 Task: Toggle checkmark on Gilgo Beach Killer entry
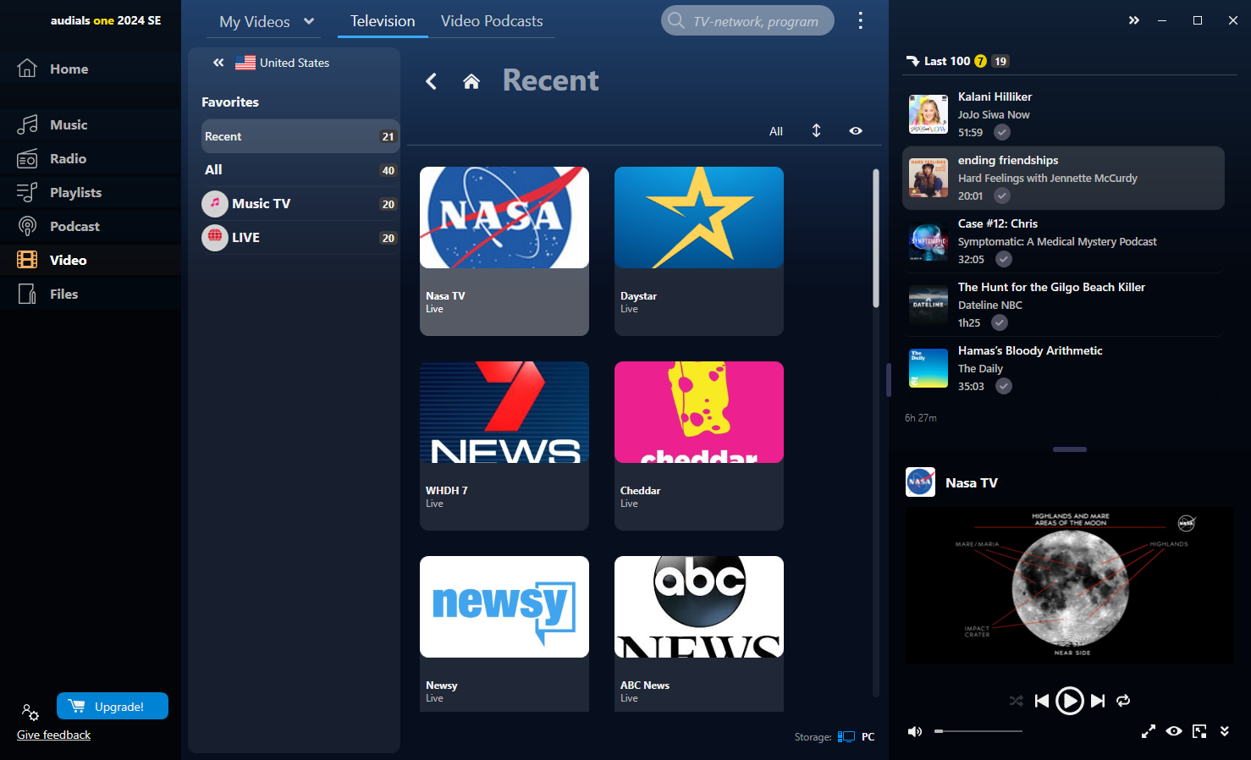1000,322
